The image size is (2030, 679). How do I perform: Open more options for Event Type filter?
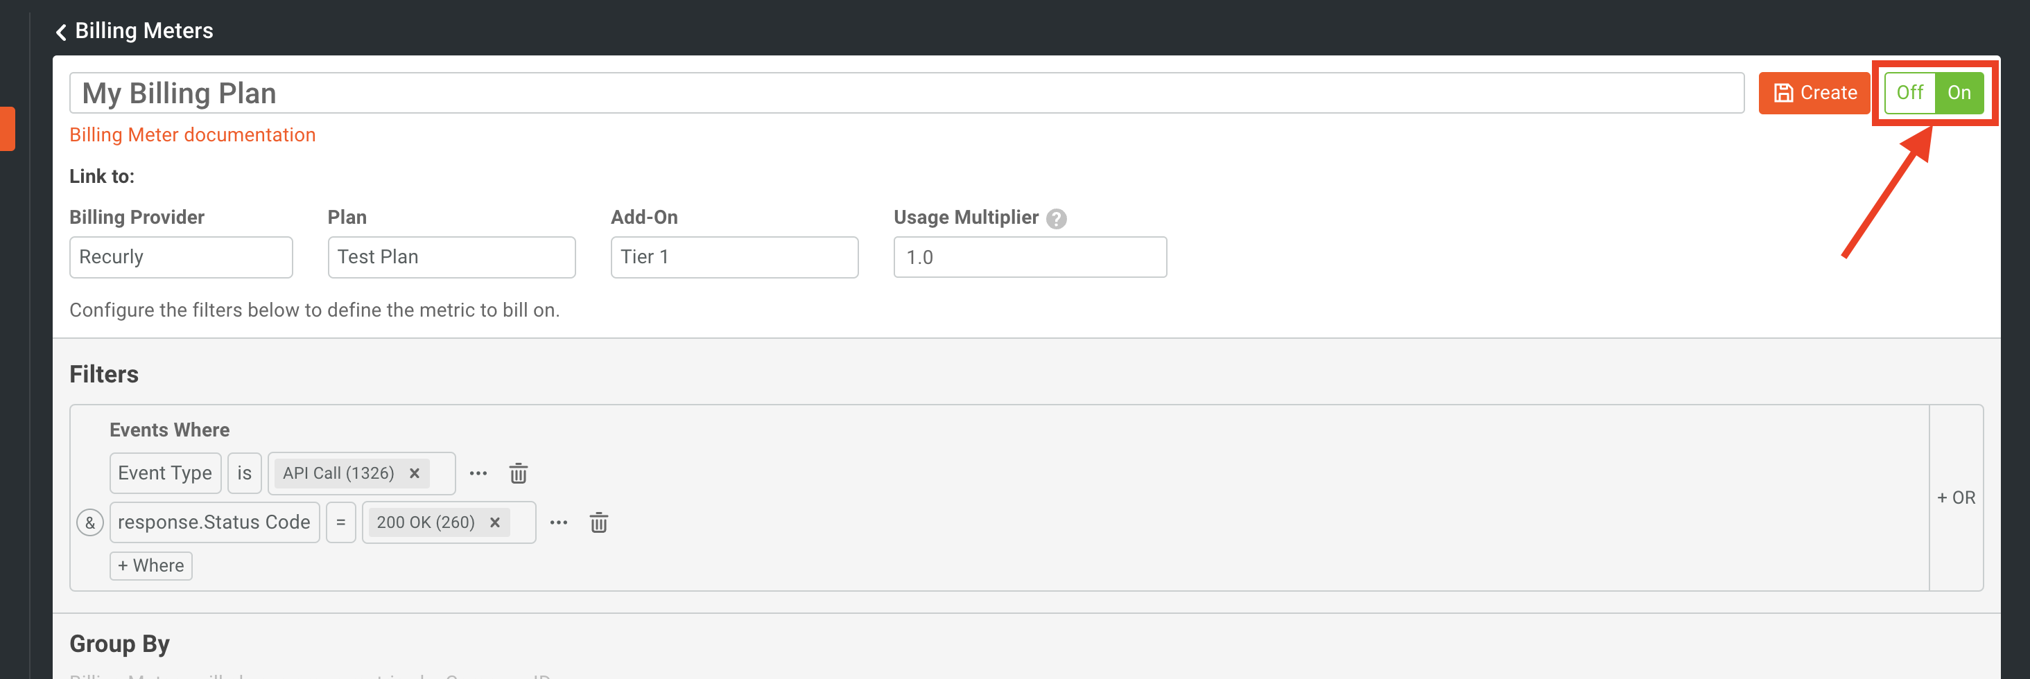click(478, 473)
